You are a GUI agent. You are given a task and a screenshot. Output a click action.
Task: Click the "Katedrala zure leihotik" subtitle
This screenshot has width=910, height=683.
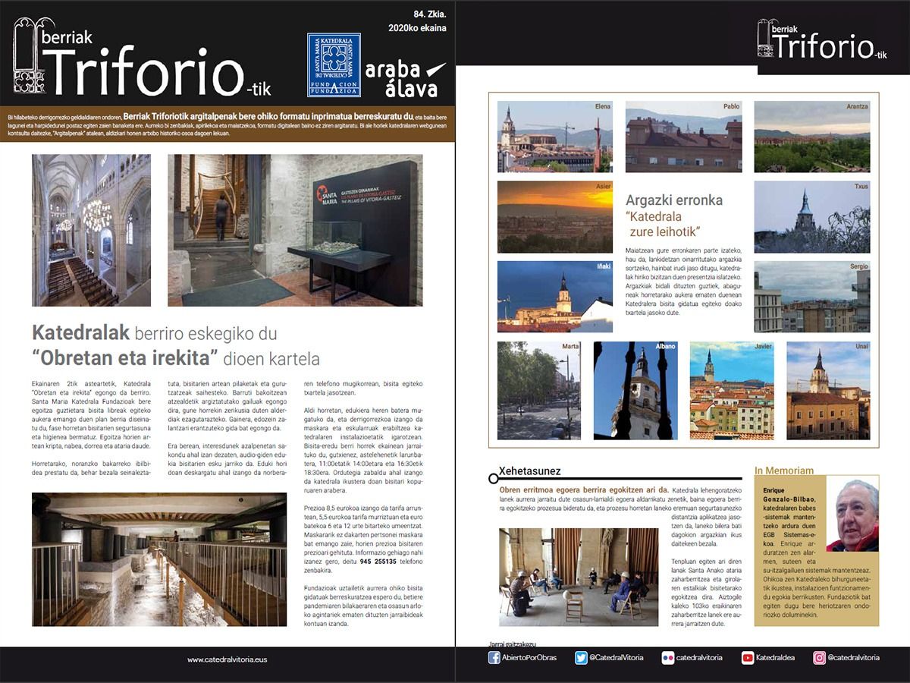[664, 225]
